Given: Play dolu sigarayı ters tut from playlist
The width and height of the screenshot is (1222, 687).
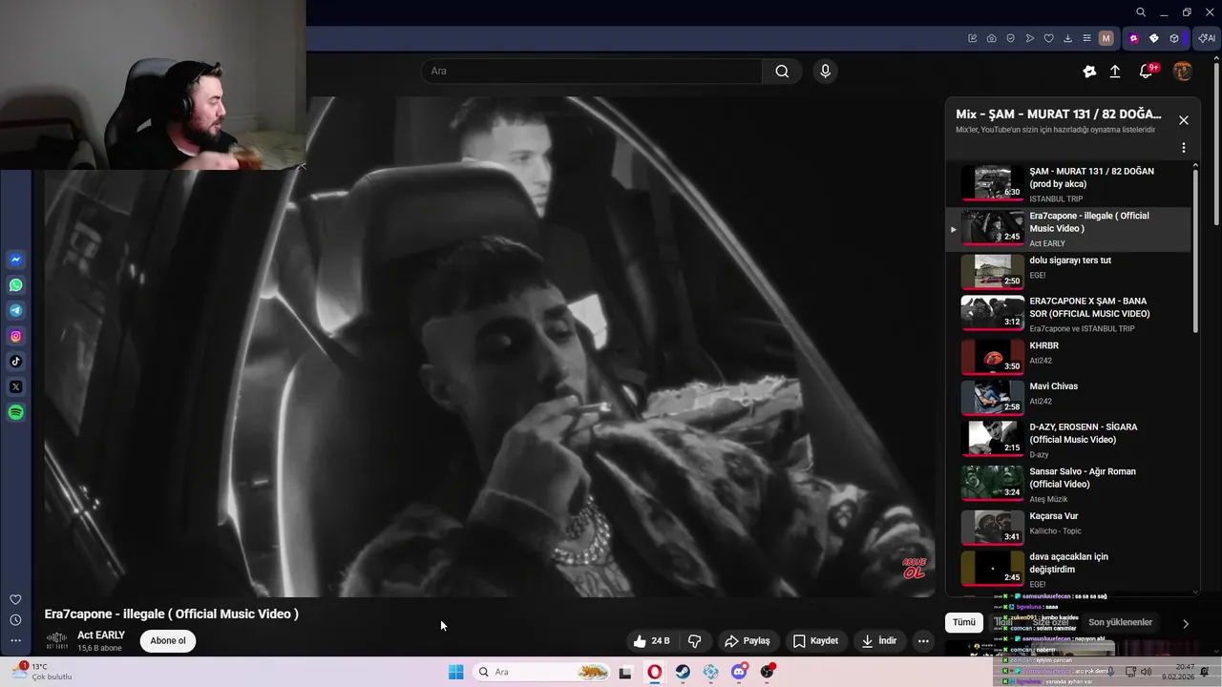Looking at the screenshot, I should coord(1067,271).
